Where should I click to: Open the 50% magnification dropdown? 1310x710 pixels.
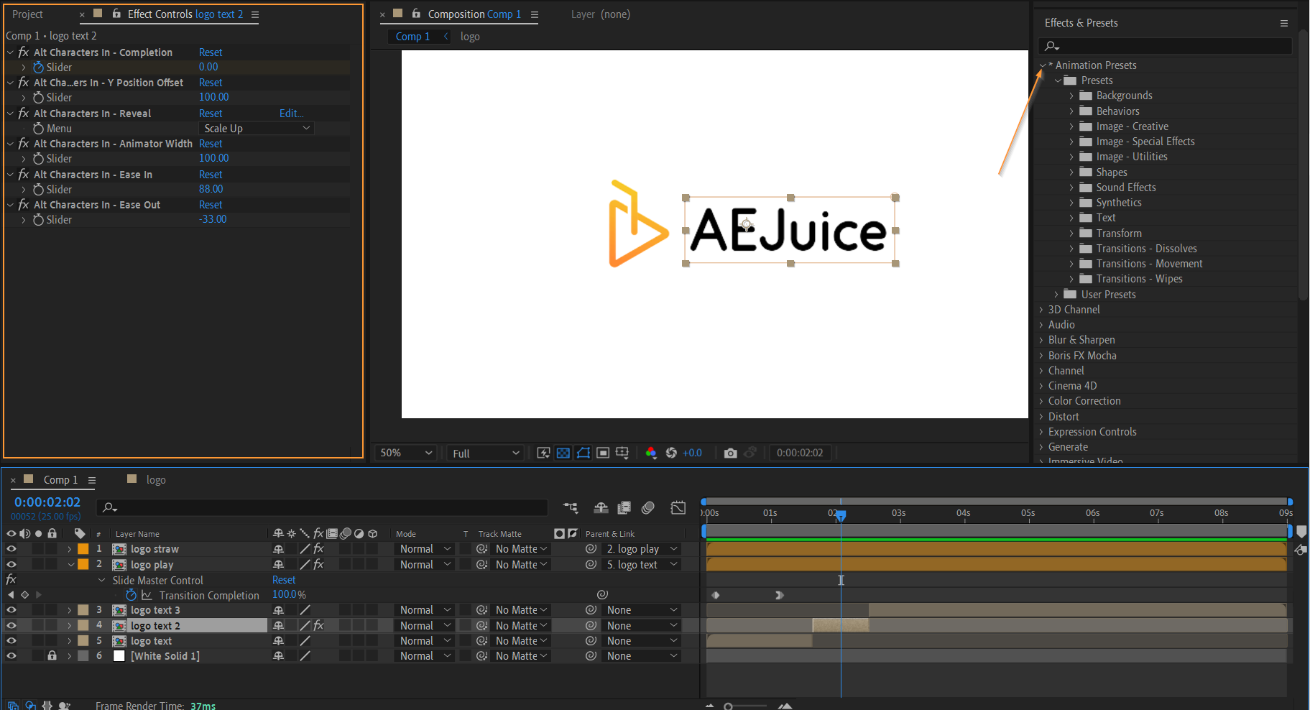[x=406, y=453]
